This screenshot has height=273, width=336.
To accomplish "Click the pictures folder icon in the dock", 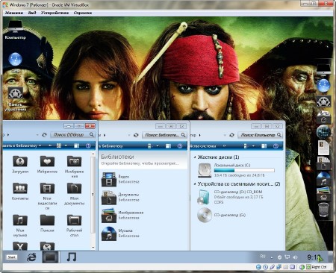I will 323,194.
